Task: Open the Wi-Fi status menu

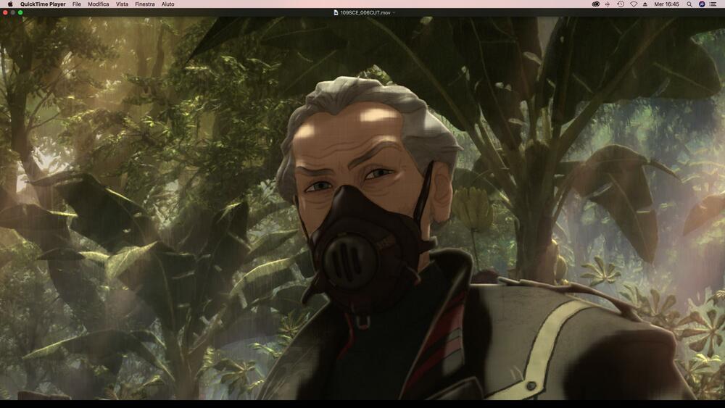Action: tap(634, 4)
